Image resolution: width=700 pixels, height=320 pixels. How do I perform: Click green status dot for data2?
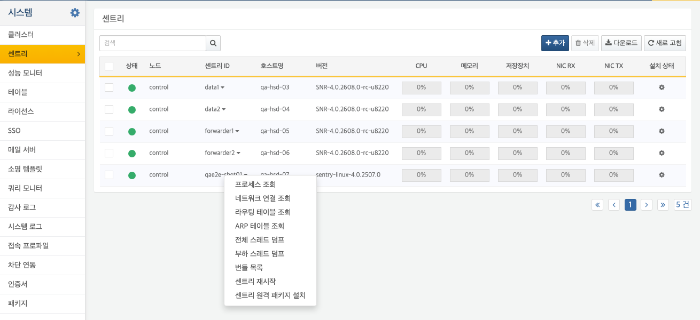coord(132,110)
